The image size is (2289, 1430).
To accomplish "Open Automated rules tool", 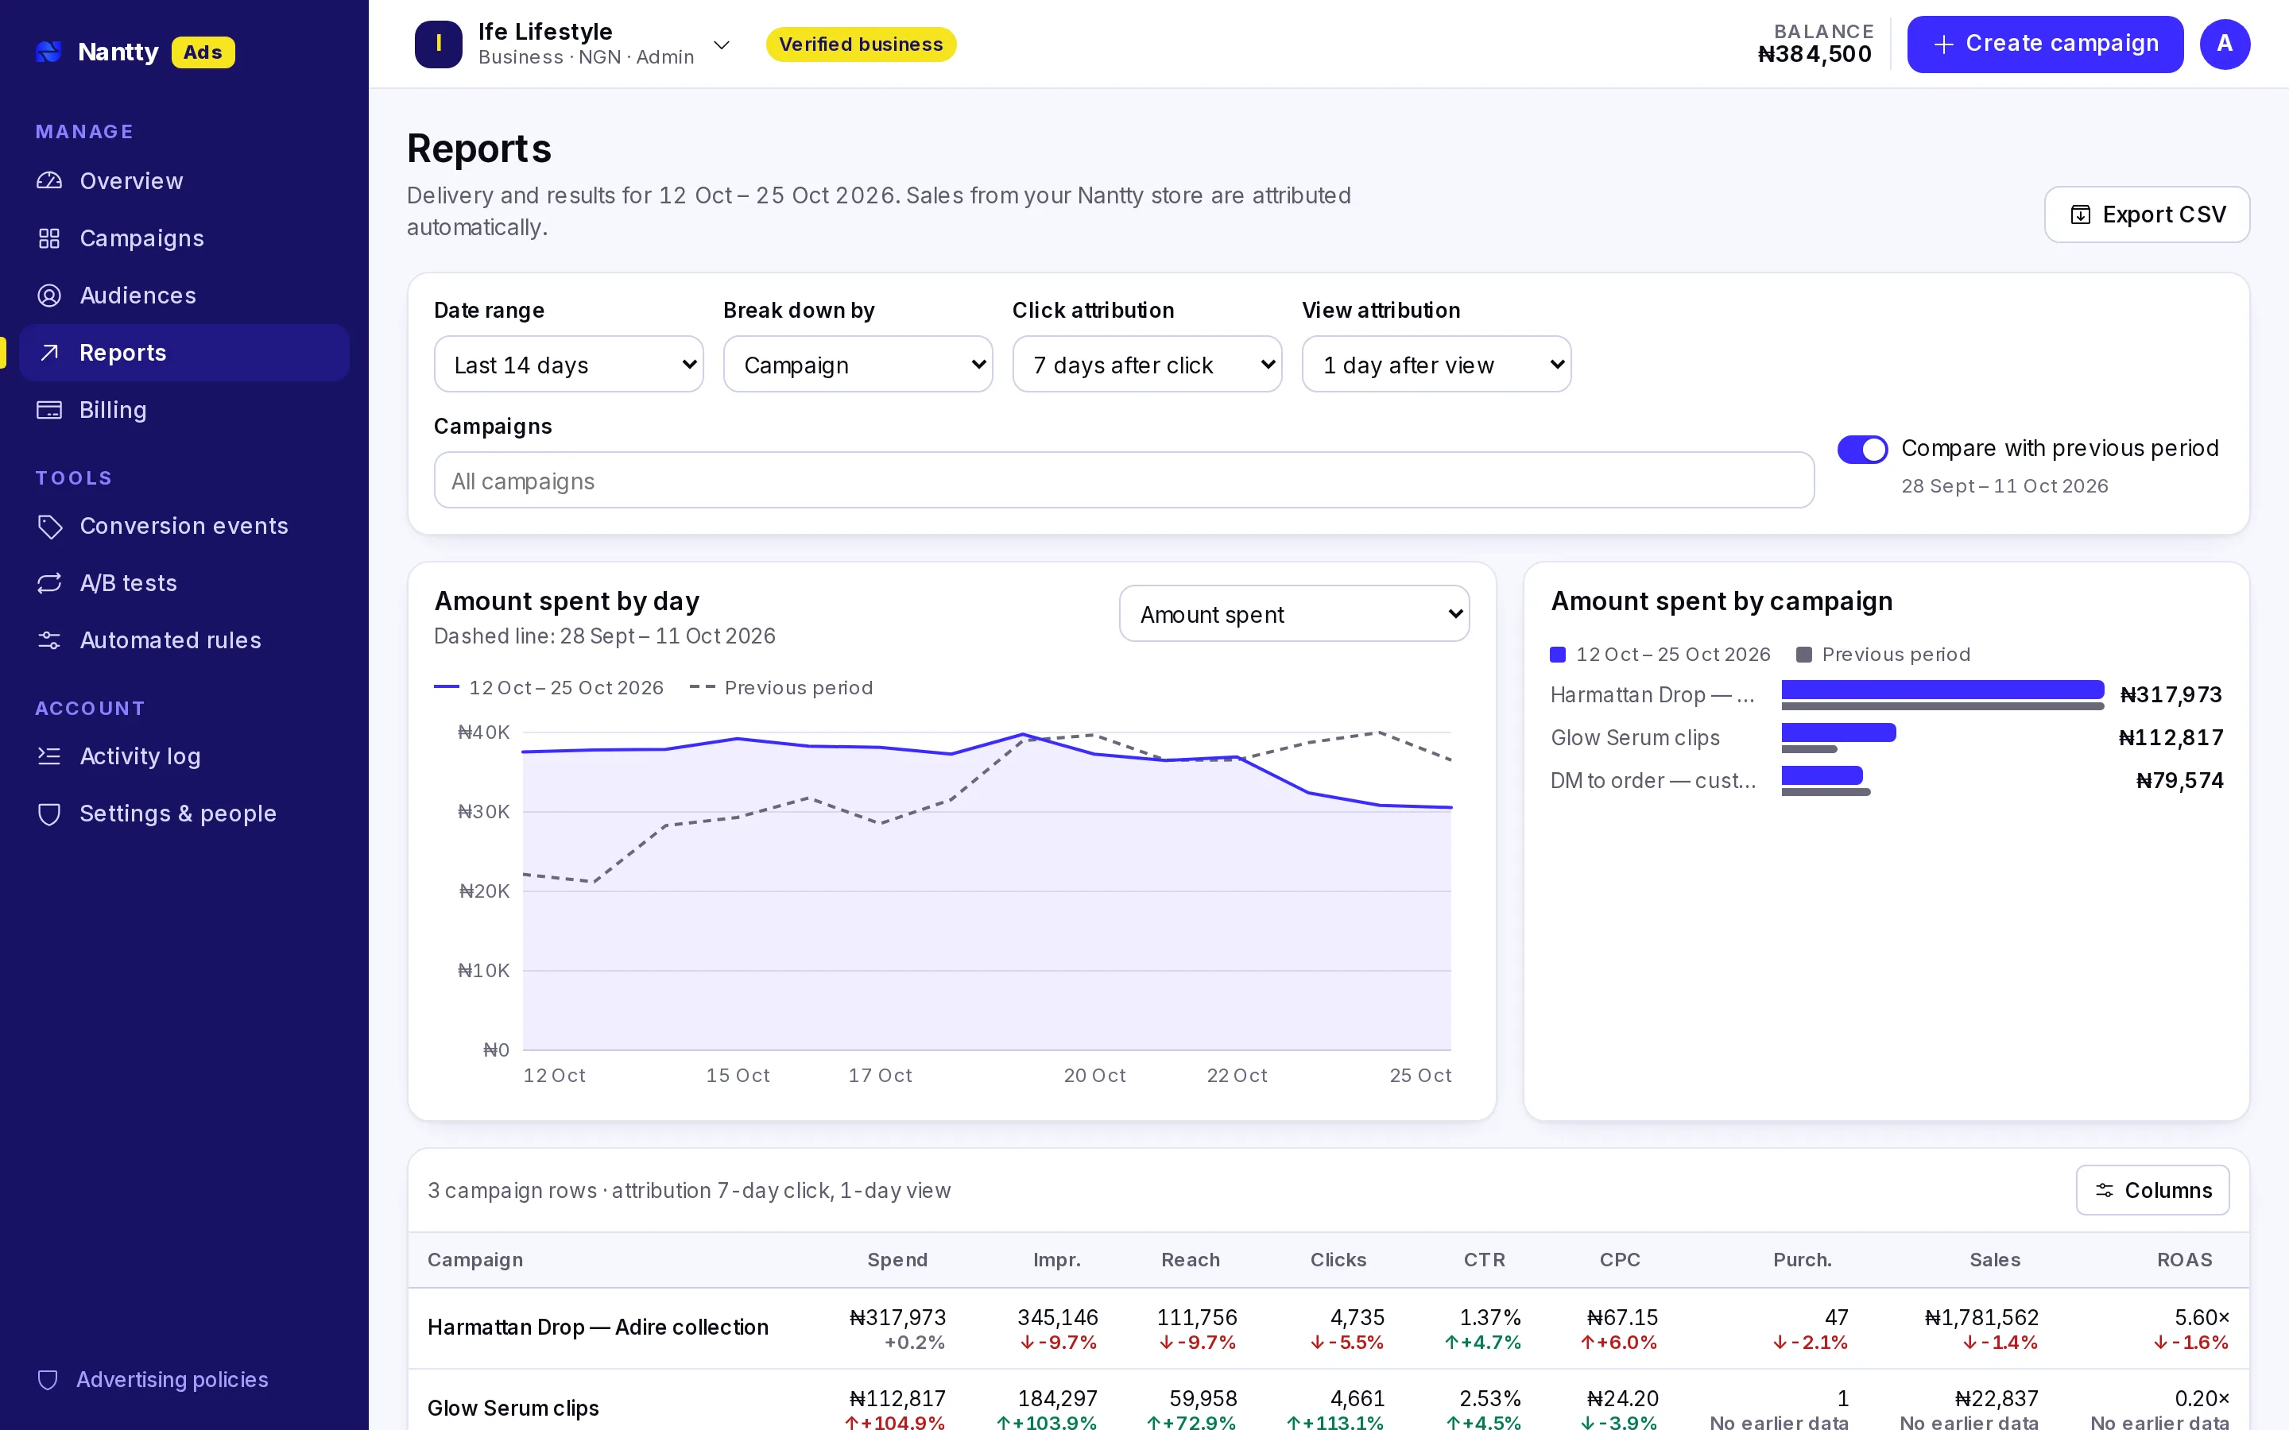I will 184,640.
